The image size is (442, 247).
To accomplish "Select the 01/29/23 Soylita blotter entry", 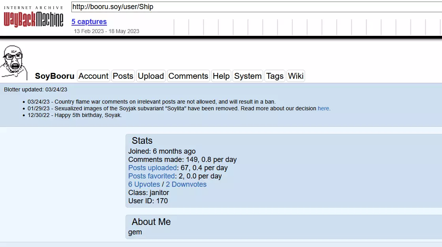I will click(179, 109).
